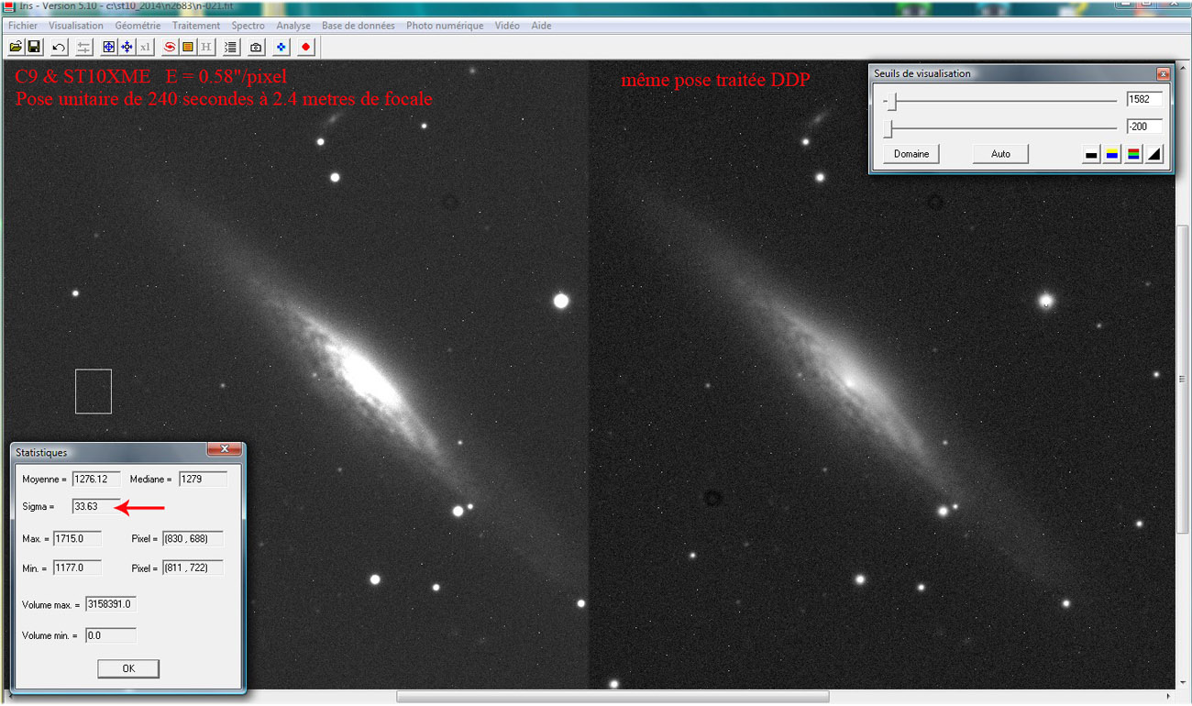Image resolution: width=1192 pixels, height=706 pixels.
Task: Click the lower threshold slider handle
Action: tap(888, 128)
